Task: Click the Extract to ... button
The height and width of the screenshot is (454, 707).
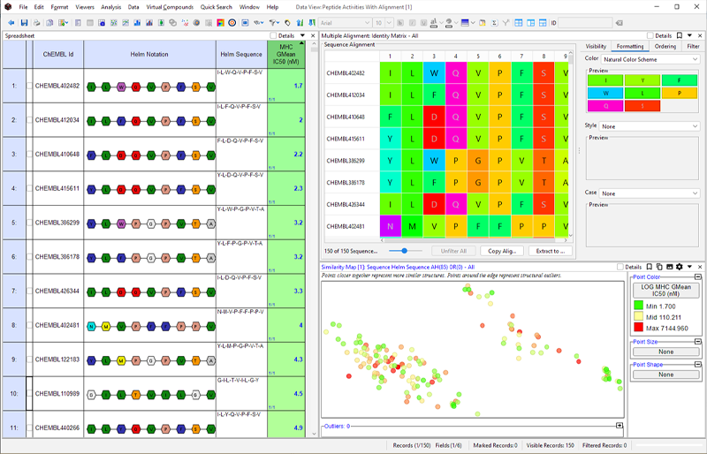Action: 550,251
